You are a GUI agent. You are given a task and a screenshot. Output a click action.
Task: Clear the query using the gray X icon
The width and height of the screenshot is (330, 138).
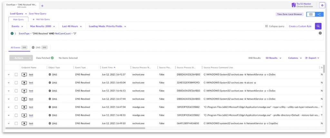tap(320, 33)
